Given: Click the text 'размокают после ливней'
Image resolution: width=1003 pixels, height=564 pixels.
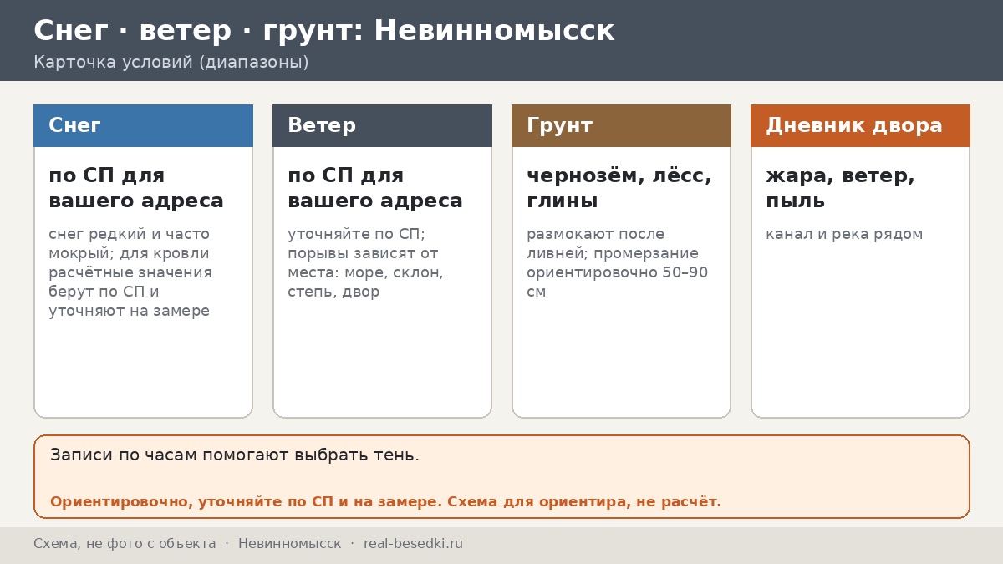Looking at the screenshot, I should (x=596, y=244).
